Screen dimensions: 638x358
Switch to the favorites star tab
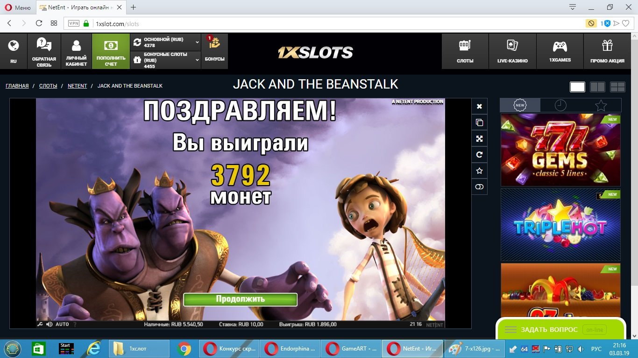coord(601,105)
